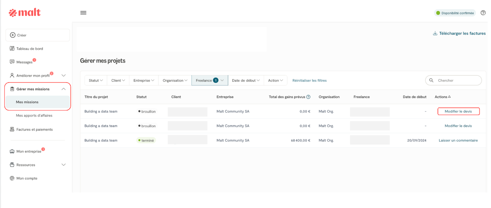
Task: Open the Statut filter dropdown
Action: (96, 80)
